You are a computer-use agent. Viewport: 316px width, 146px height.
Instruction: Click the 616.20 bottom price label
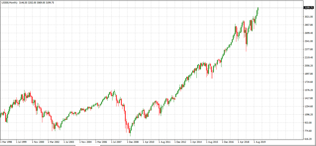[308, 139]
